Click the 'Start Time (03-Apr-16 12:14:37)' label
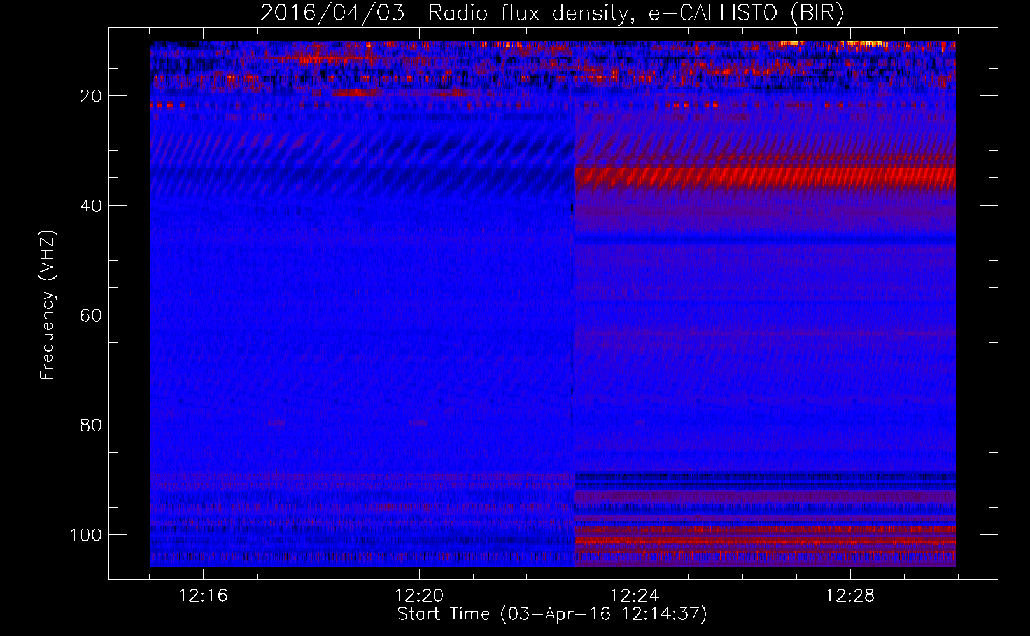This screenshot has width=1030, height=636. point(552,614)
